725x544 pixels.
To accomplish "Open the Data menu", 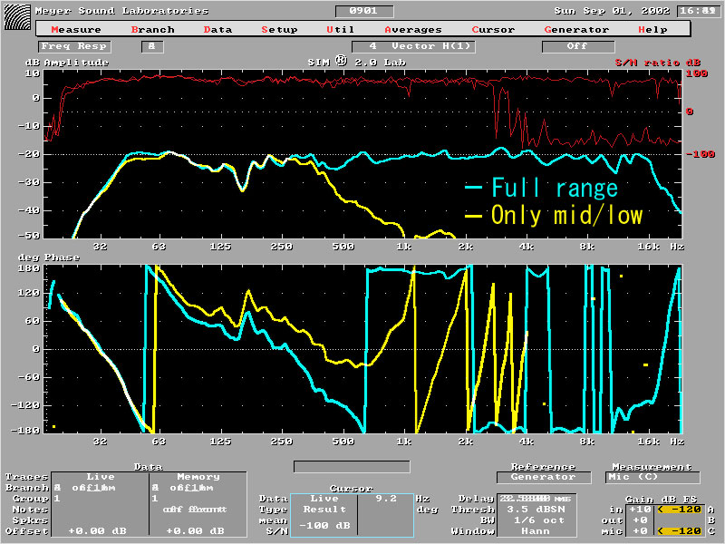I will [x=217, y=30].
